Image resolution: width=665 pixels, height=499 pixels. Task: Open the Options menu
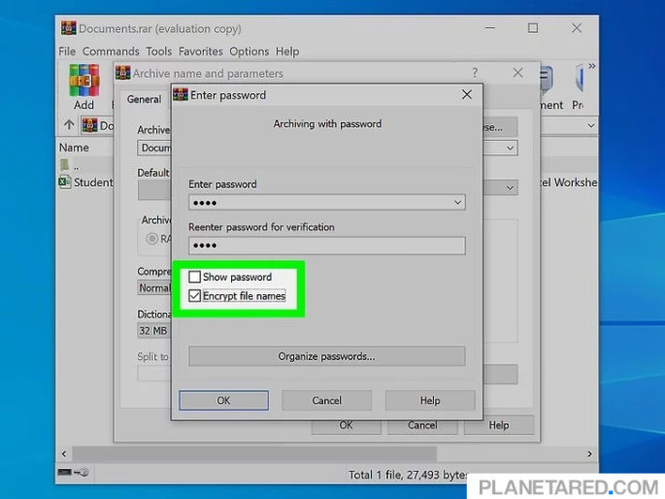tap(249, 51)
